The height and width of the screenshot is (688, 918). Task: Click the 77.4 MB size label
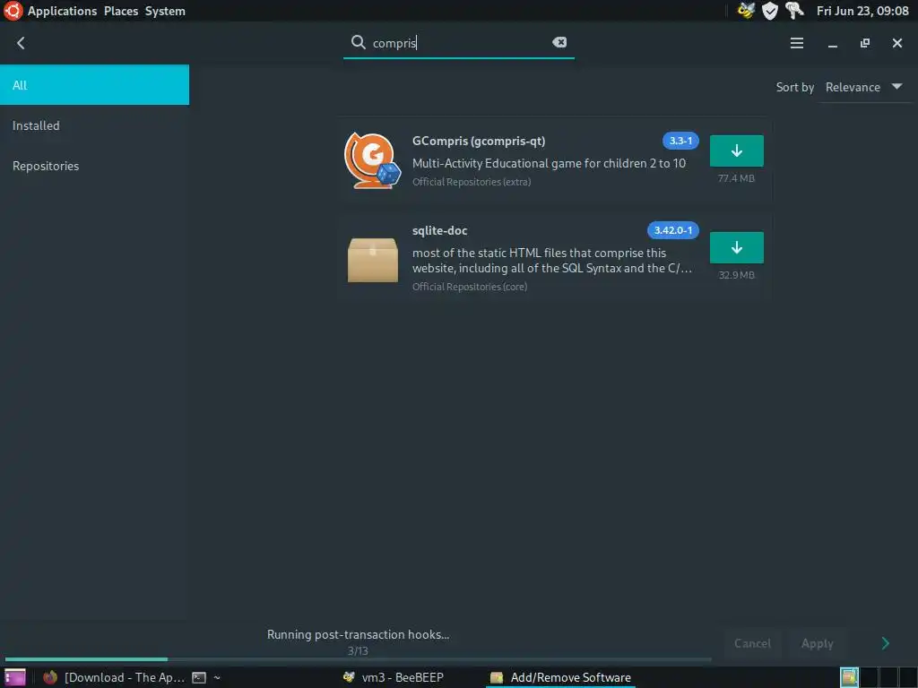pos(737,178)
